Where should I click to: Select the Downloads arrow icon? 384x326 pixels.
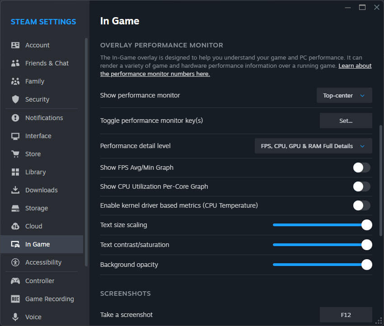coord(15,190)
